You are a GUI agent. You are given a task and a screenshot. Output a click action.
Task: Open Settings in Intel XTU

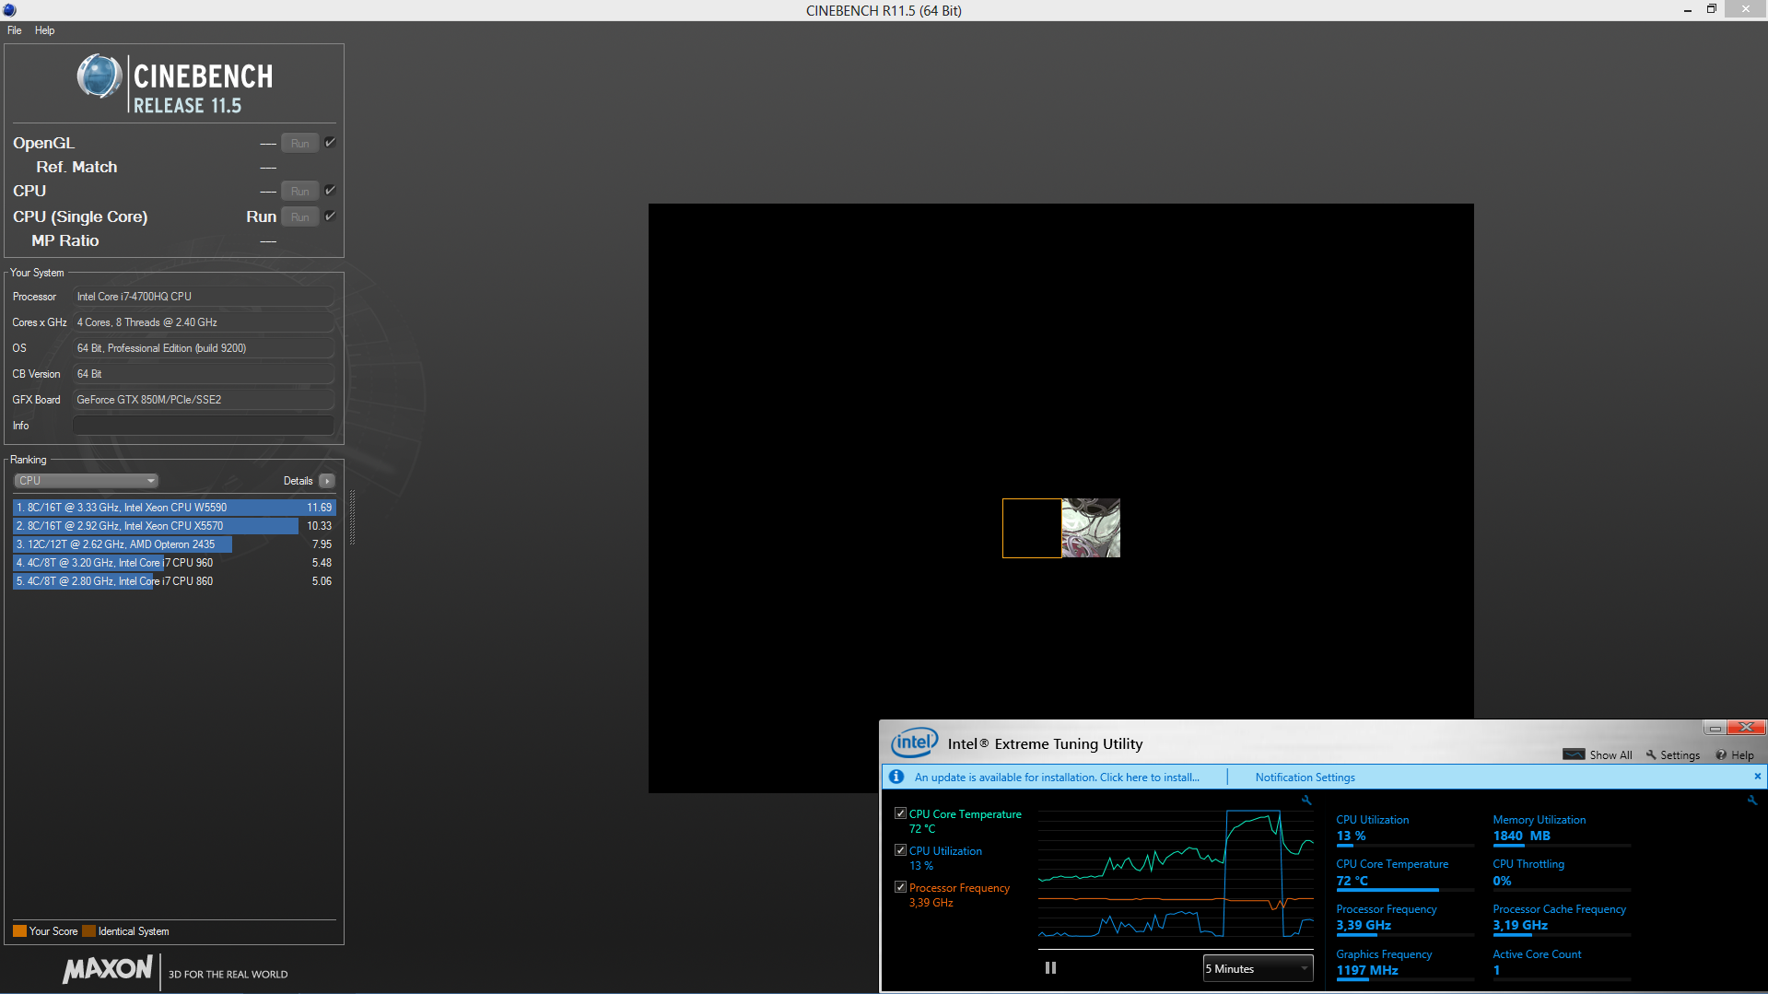tap(1673, 755)
